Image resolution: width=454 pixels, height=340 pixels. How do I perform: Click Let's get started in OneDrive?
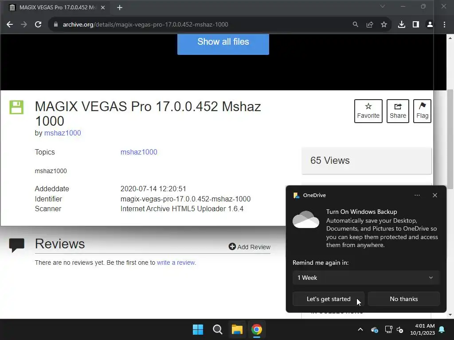pyautogui.click(x=329, y=299)
